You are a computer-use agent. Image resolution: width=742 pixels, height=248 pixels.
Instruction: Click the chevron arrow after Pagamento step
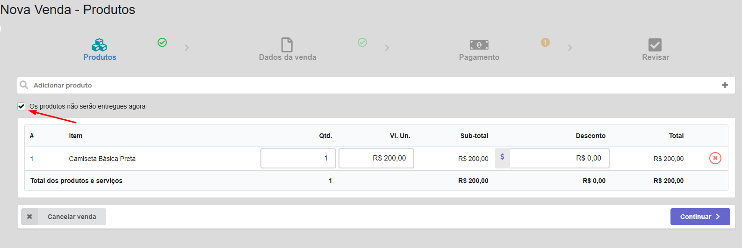570,48
